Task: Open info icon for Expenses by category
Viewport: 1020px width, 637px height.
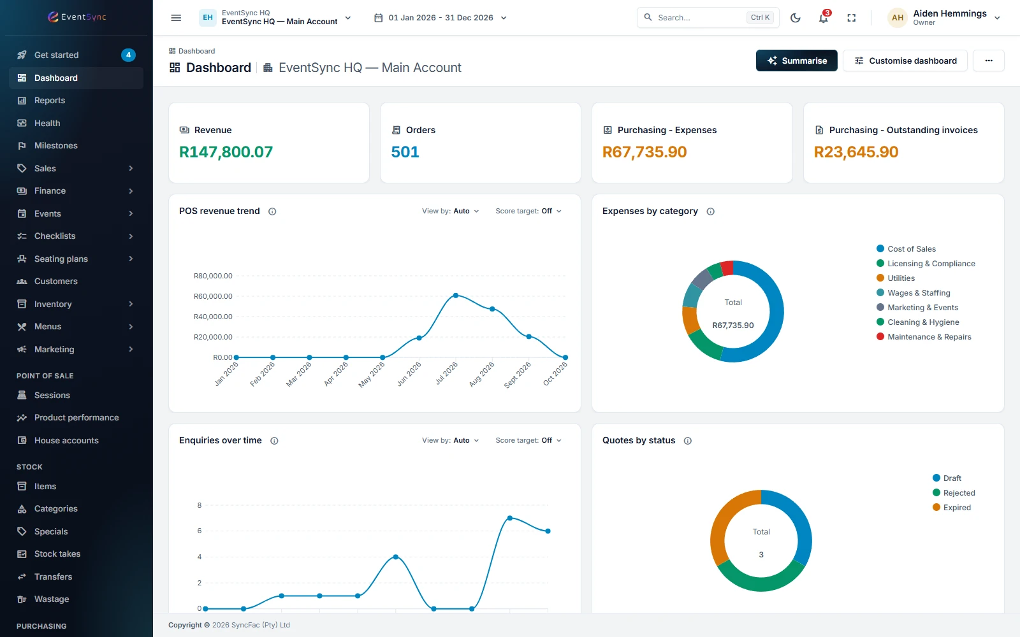Action: pyautogui.click(x=710, y=211)
